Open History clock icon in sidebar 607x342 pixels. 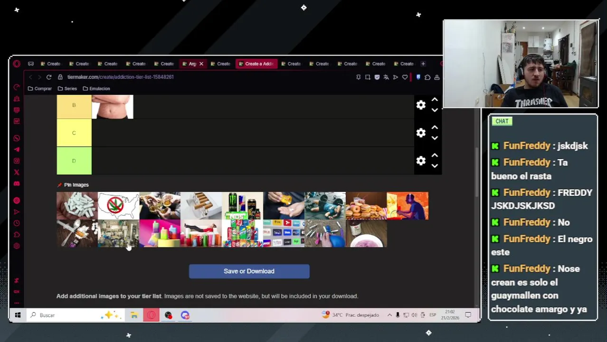[x=17, y=223]
